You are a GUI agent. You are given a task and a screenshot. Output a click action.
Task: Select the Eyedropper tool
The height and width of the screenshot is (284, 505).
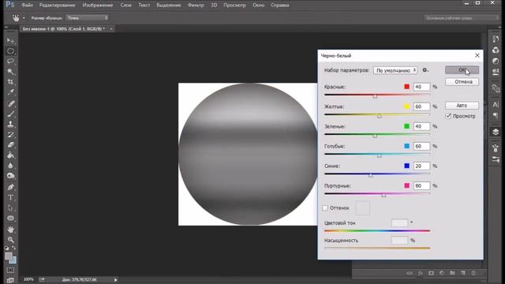10,92
